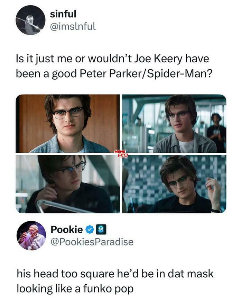View the bottom-right photo with the raised hand
Image resolution: width=242 pixels, height=303 pixels.
(x=174, y=184)
